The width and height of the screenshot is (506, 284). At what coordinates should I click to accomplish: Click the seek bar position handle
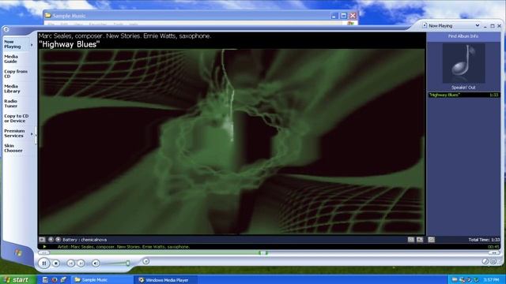pos(263,253)
